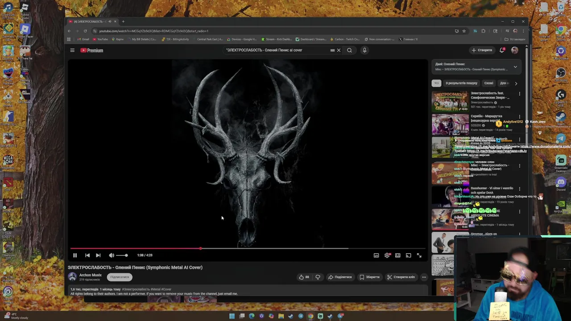Open Усі закладки bookmarks folder

click(x=515, y=39)
